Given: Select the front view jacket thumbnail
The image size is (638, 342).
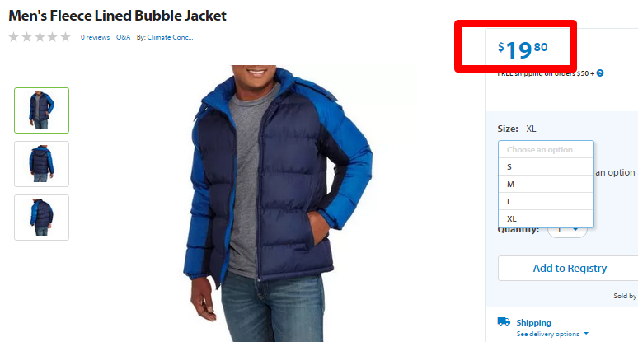Looking at the screenshot, I should tap(41, 110).
